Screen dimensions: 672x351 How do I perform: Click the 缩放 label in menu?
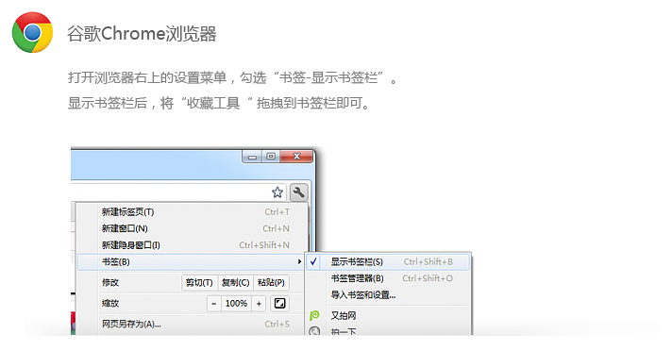coord(110,304)
